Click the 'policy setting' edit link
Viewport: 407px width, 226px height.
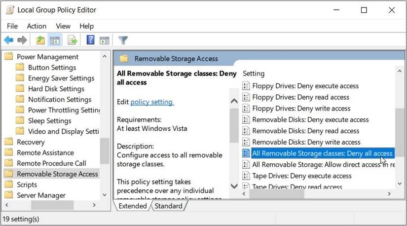[151, 102]
